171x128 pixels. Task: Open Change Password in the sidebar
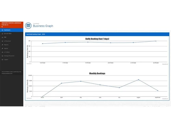pos(12,56)
